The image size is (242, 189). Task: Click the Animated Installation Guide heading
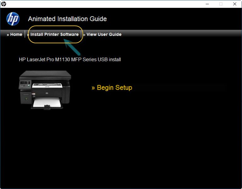point(67,19)
